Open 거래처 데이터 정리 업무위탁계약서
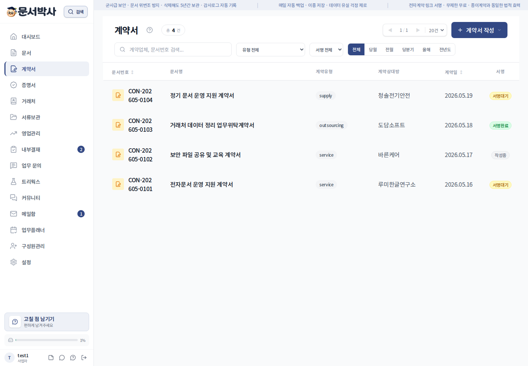Viewport: 528px width, 366px height. (x=212, y=125)
